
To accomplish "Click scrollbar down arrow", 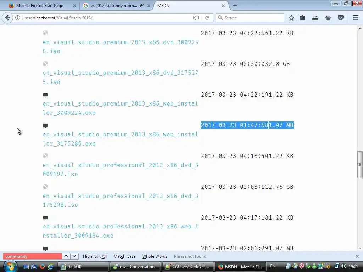I will [x=360, y=248].
